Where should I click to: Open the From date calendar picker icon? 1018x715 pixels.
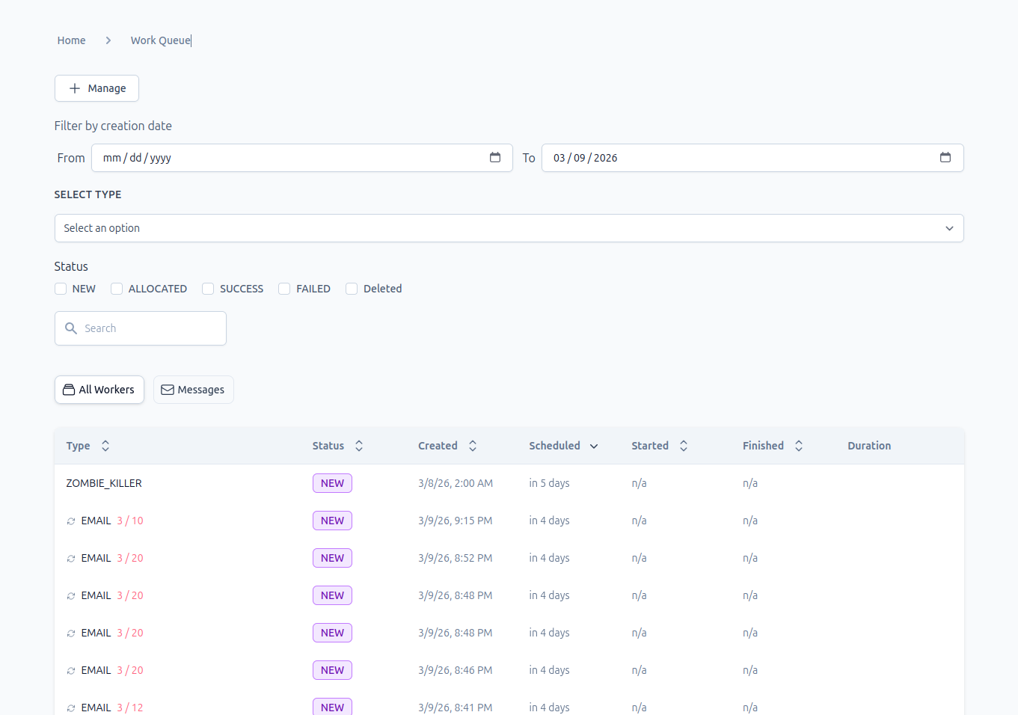(495, 158)
